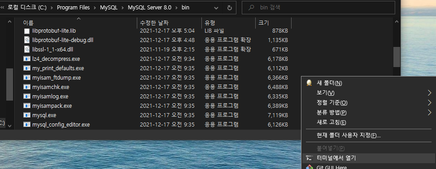Click the mysql.exe application icon

[27, 115]
